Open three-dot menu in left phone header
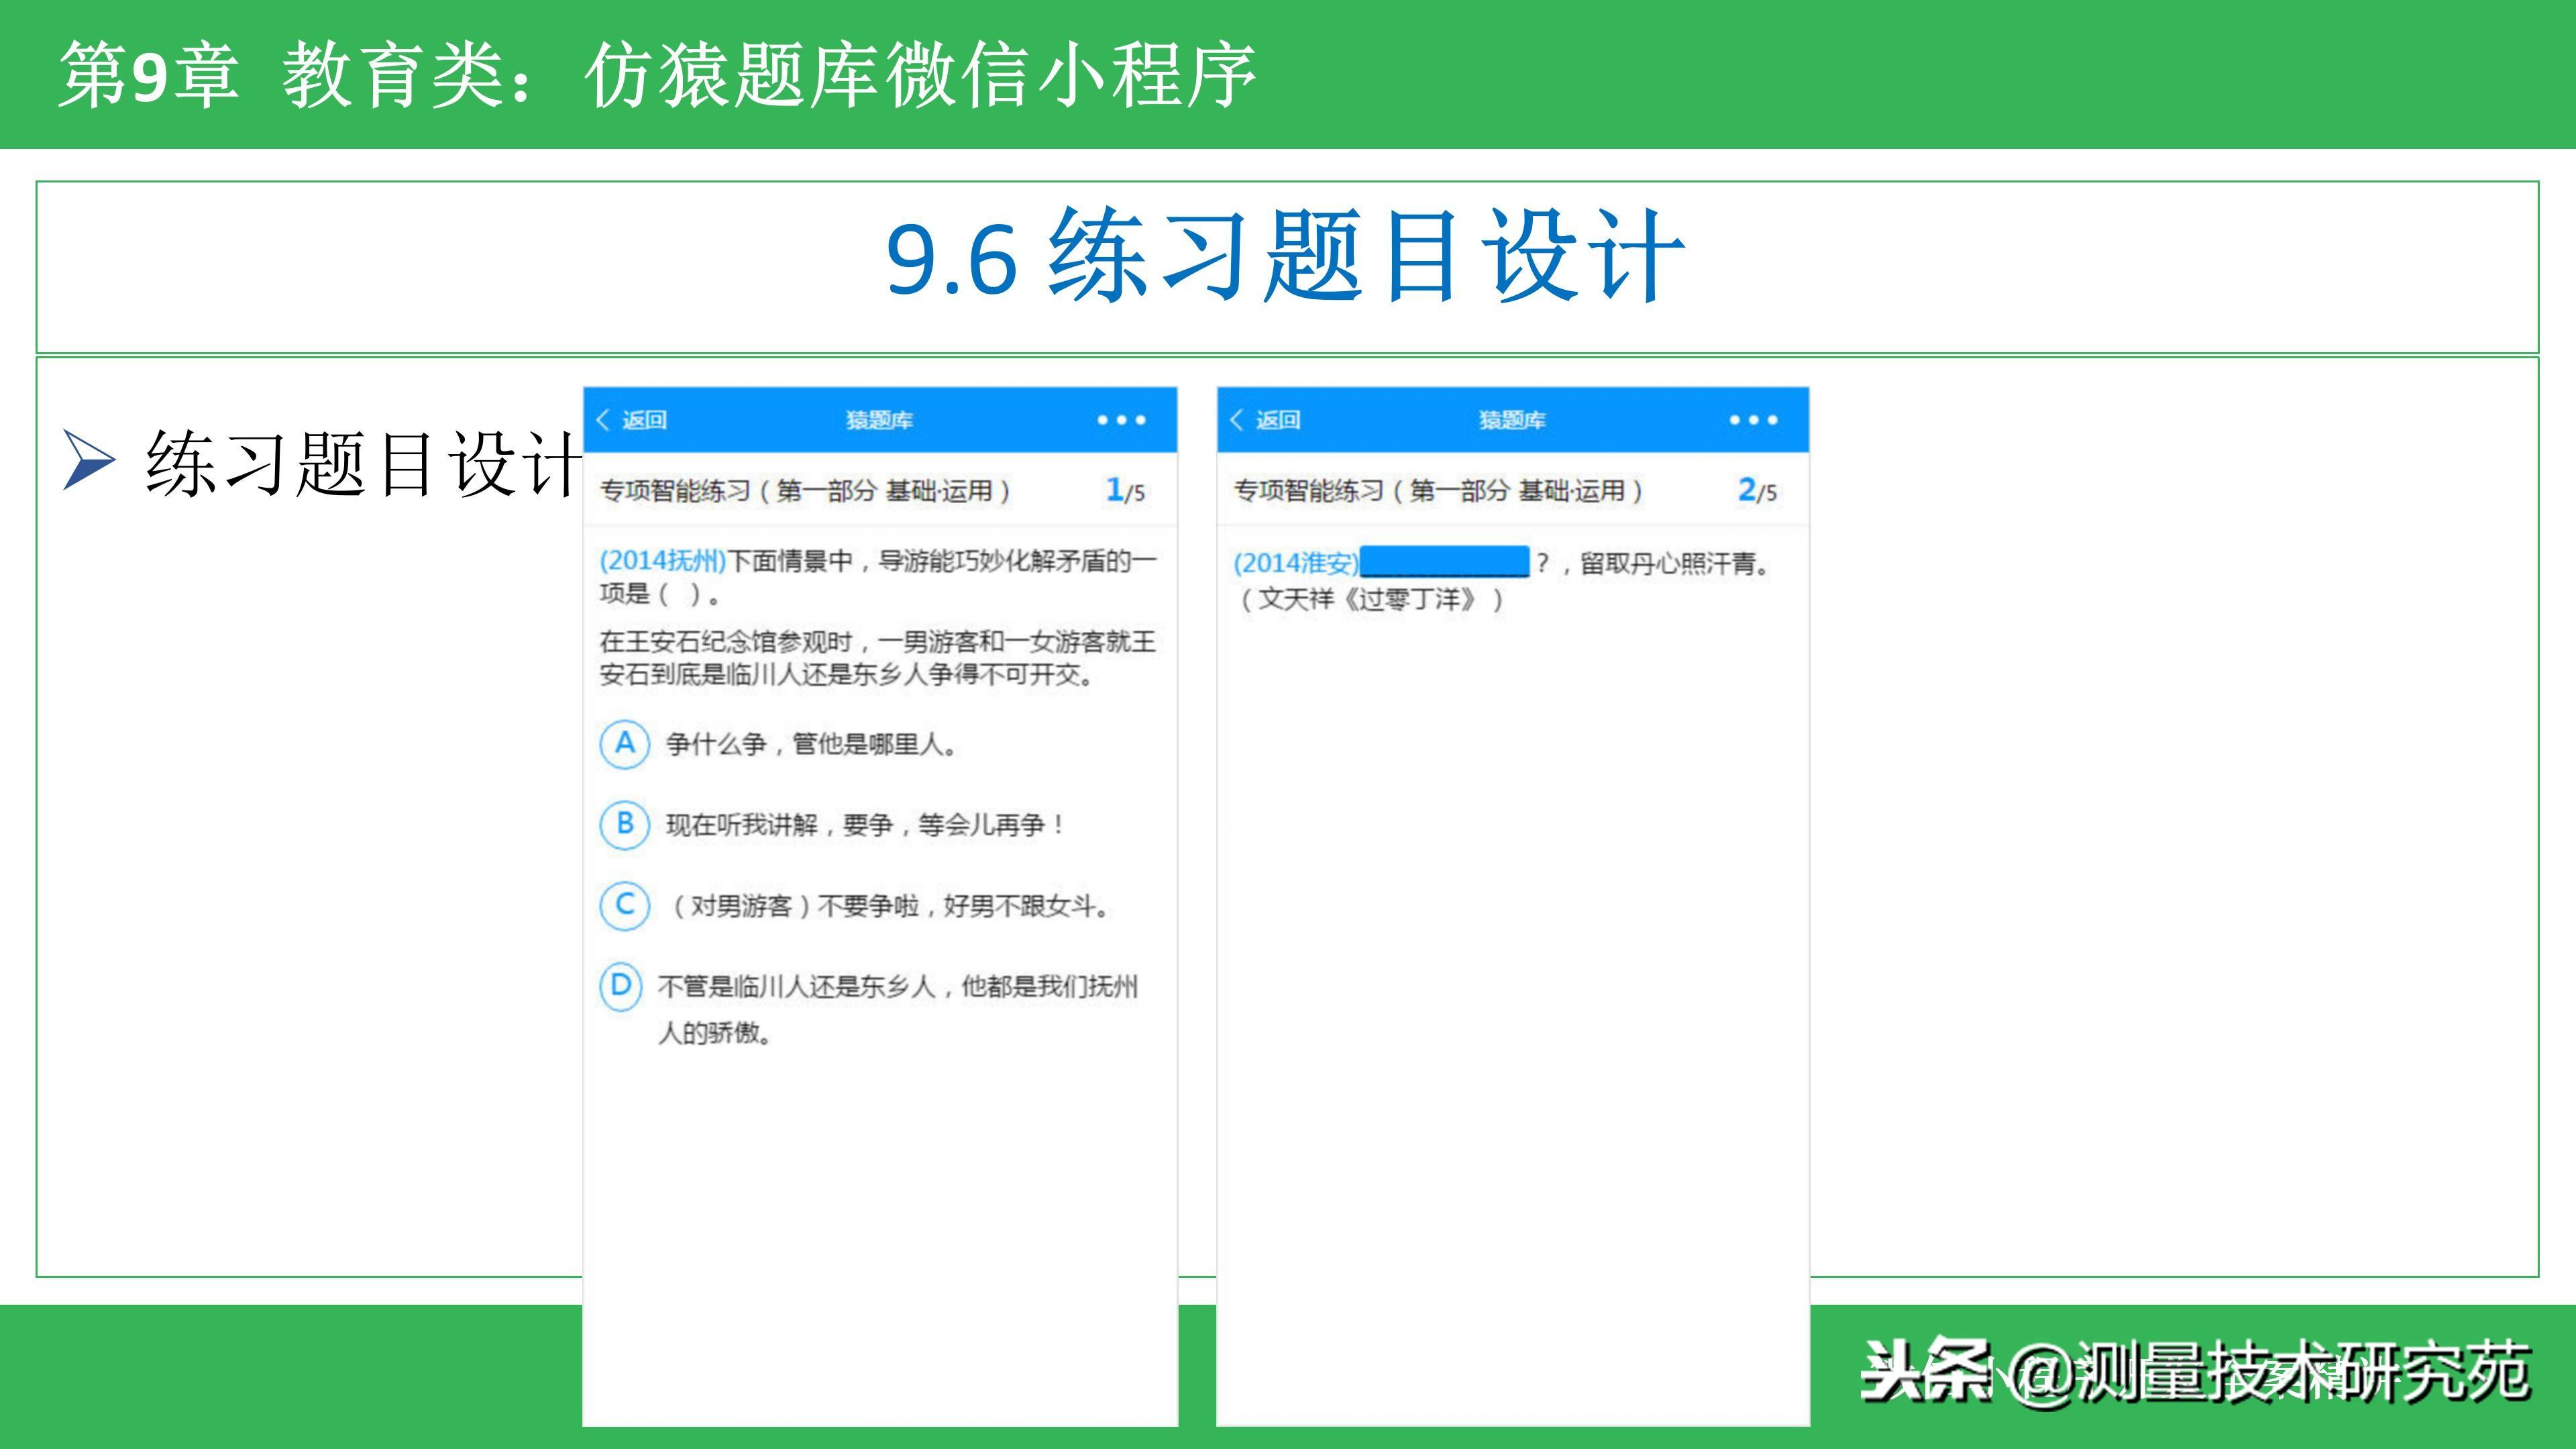Viewport: 2576px width, 1449px height. [1121, 420]
